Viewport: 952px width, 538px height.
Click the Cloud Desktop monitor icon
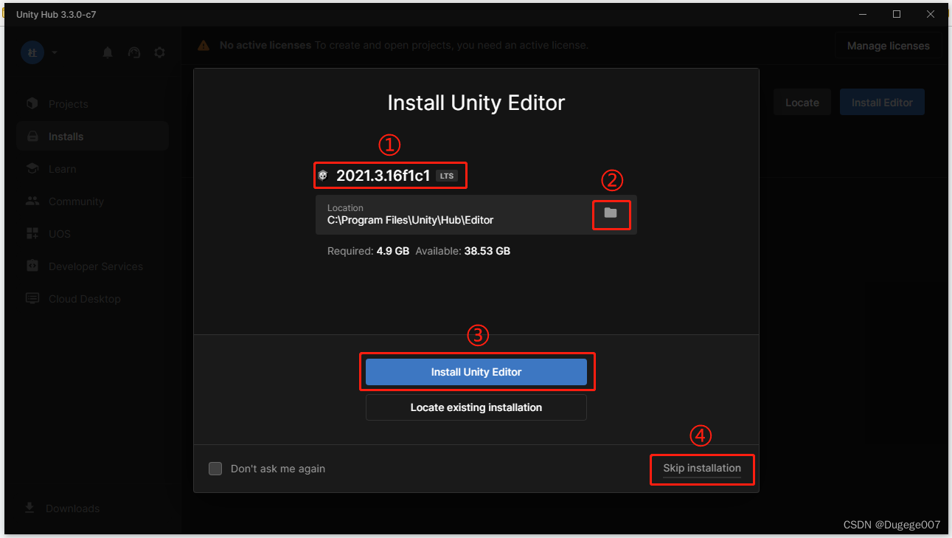tap(32, 298)
